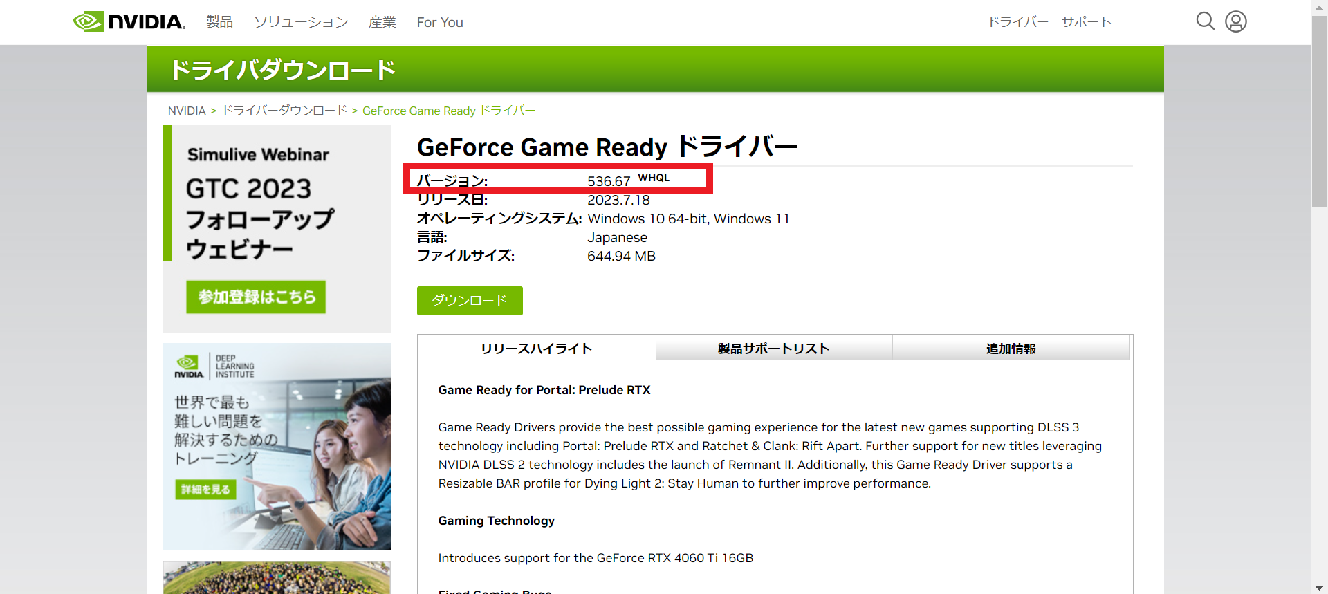Click the scrollbar down arrow
Viewport: 1328px width, 594px height.
pos(1319,587)
